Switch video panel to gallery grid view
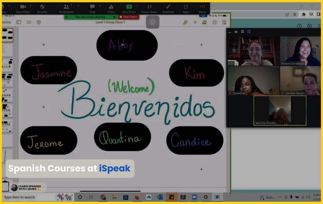 coord(249,32)
